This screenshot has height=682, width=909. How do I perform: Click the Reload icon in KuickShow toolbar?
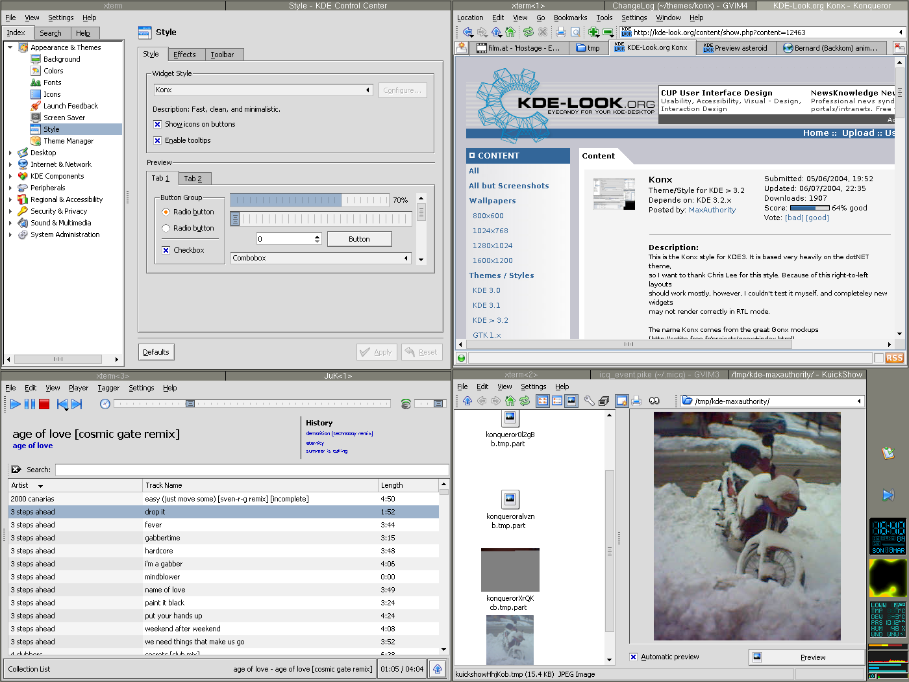point(525,401)
